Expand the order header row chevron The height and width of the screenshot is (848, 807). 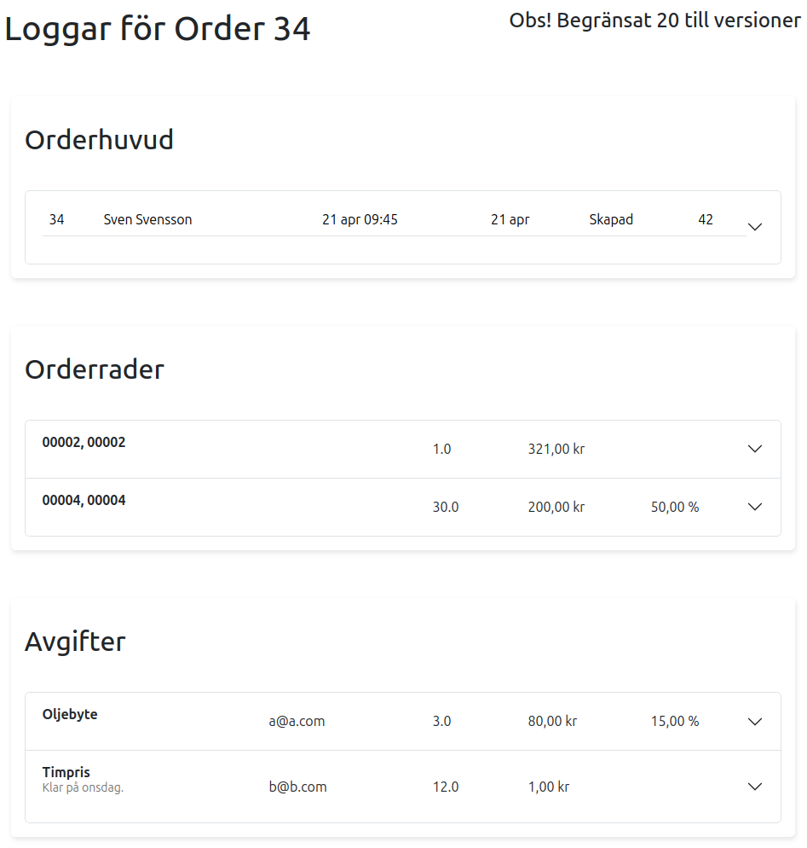[754, 227]
